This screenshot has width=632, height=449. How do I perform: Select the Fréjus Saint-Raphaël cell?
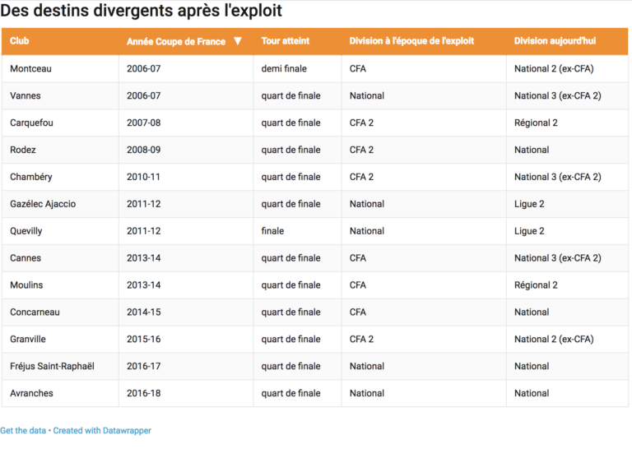tap(52, 366)
